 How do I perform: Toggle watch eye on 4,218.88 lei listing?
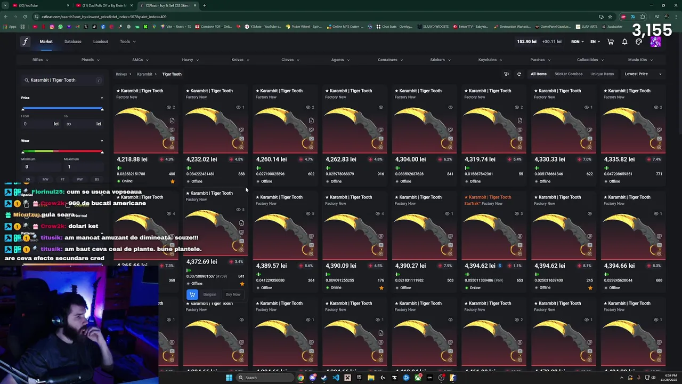pyautogui.click(x=169, y=107)
